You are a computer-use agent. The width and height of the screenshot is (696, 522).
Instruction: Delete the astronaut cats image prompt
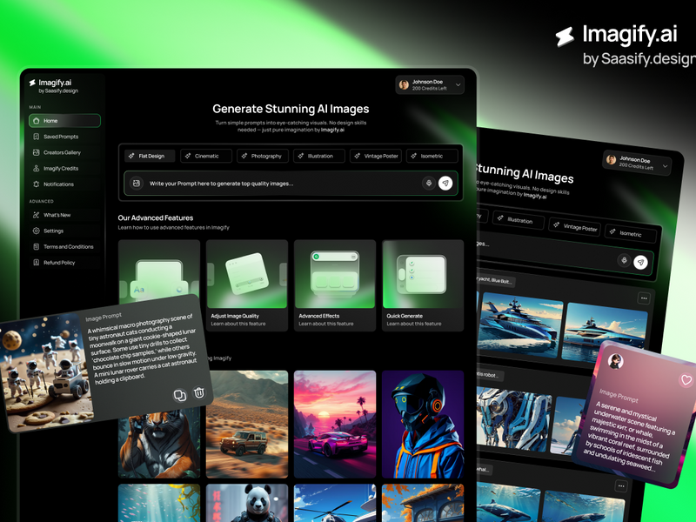[199, 392]
